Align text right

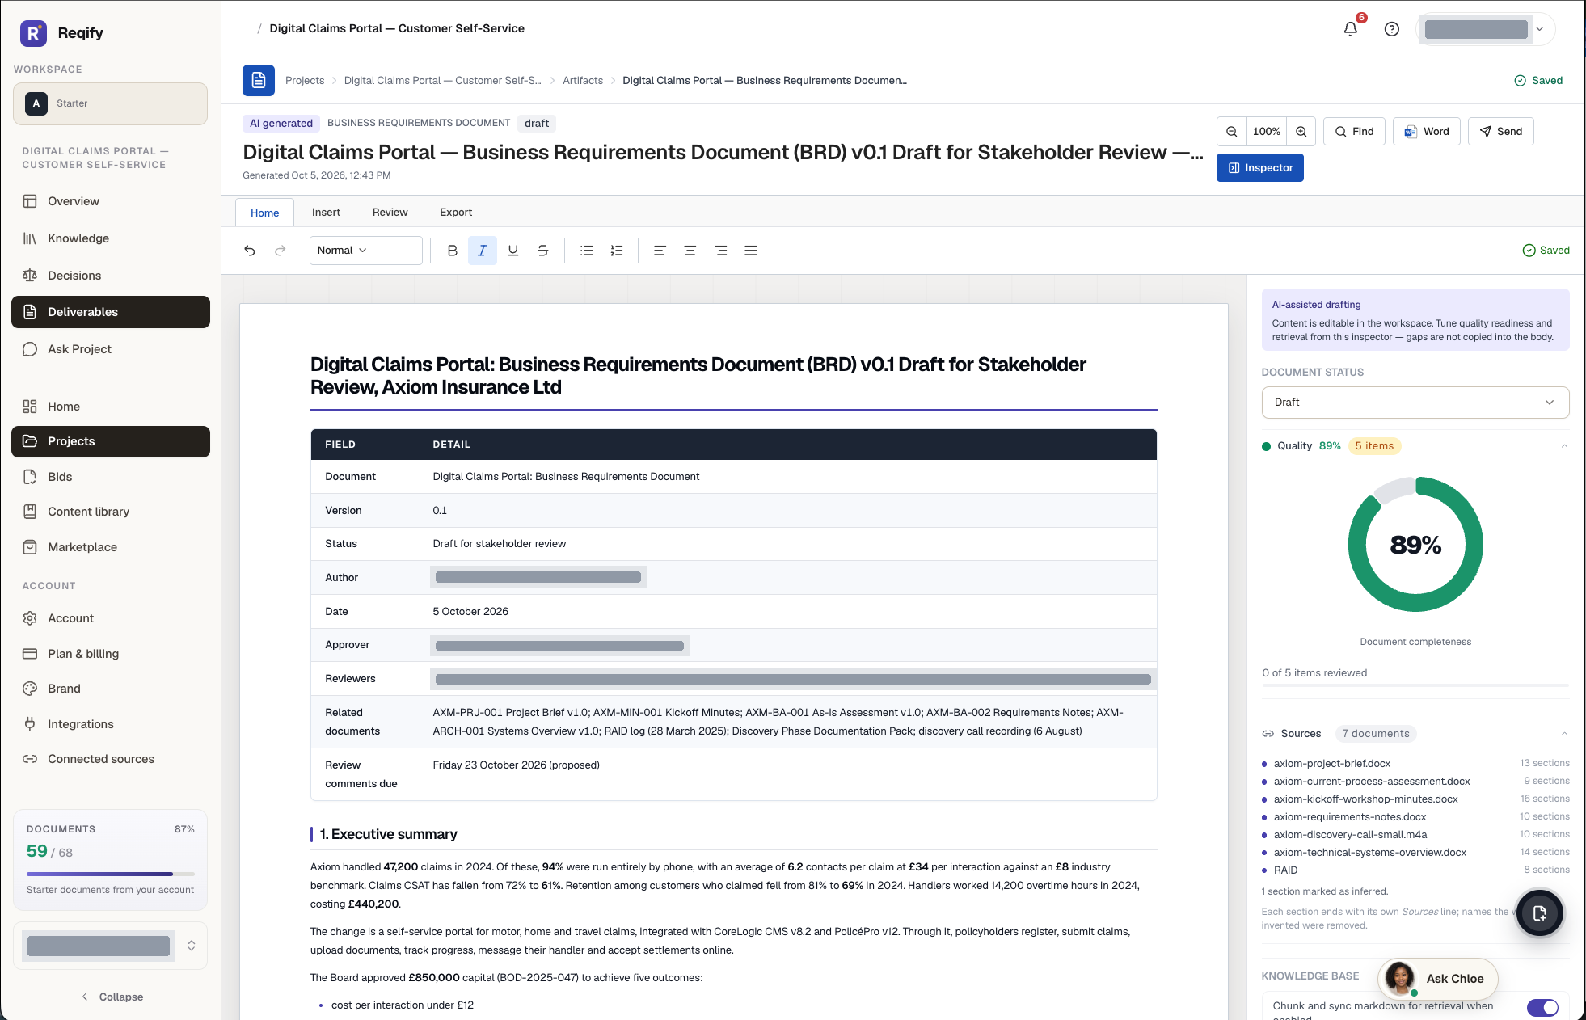[720, 251]
